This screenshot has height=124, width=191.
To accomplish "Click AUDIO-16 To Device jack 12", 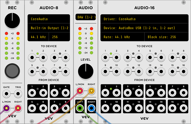I will pos(139,71).
